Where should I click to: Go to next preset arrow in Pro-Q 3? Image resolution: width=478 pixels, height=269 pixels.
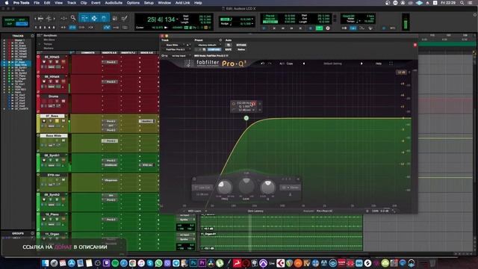coord(361,64)
